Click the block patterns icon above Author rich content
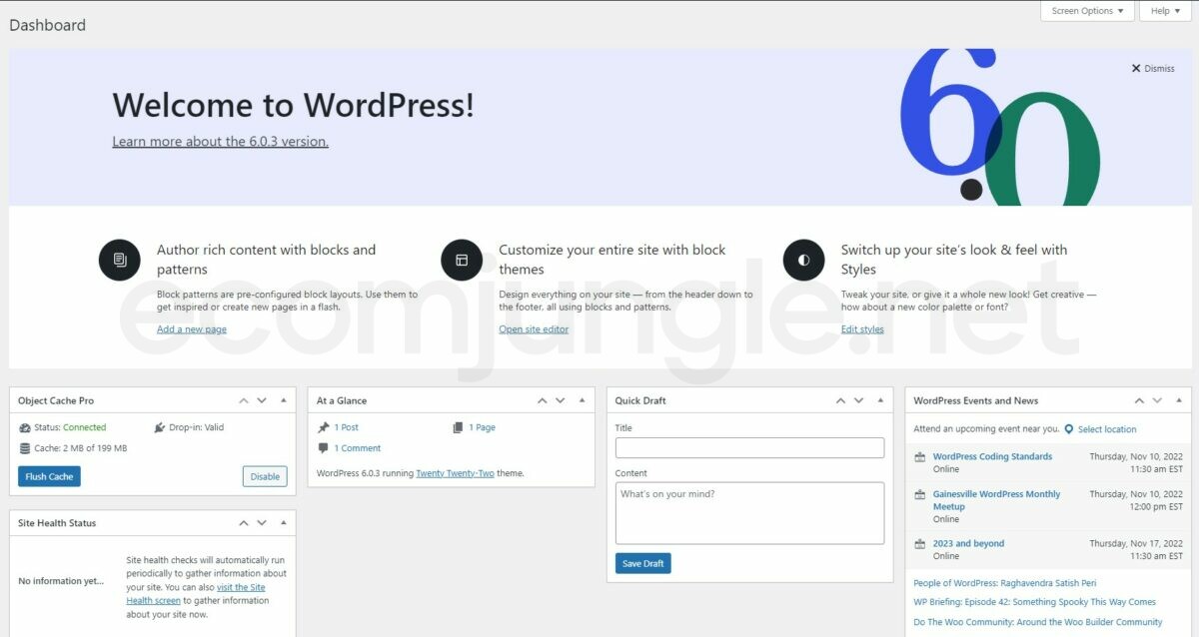 (120, 260)
